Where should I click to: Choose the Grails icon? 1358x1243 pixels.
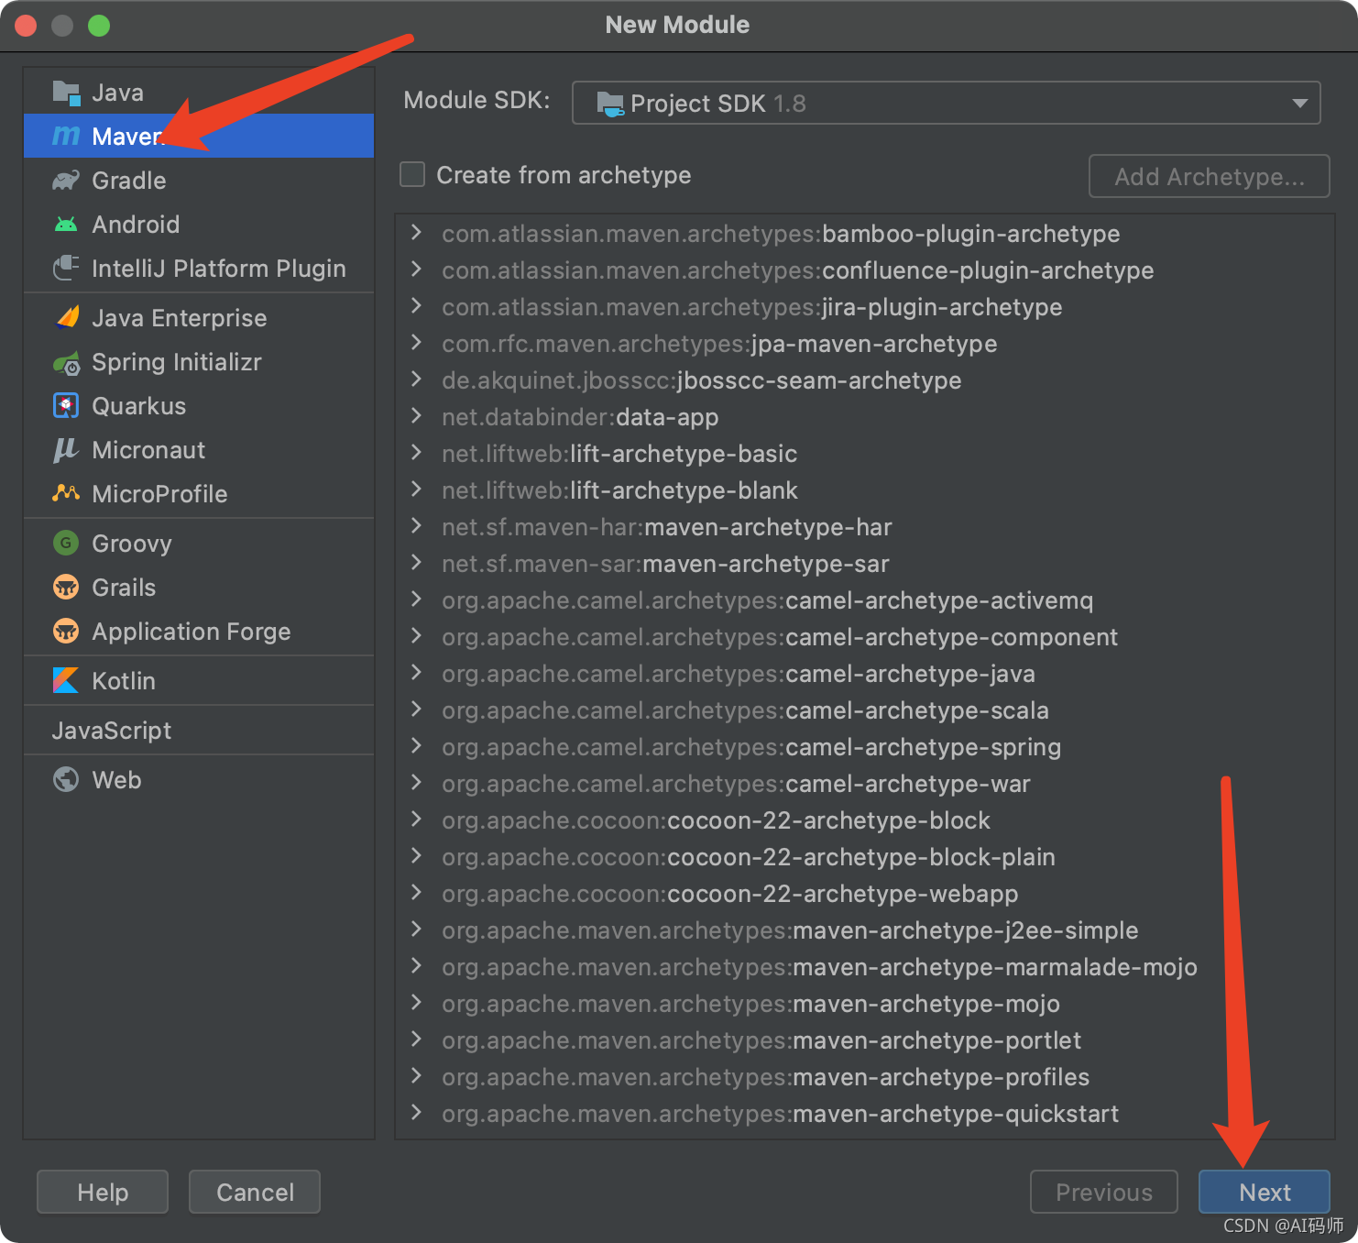(66, 588)
